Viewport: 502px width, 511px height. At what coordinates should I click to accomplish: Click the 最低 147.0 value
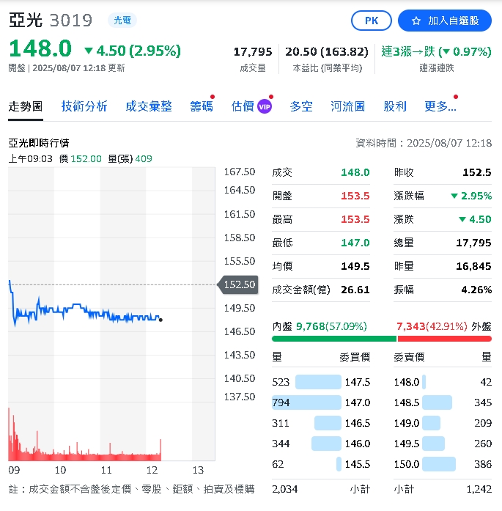[x=355, y=243]
